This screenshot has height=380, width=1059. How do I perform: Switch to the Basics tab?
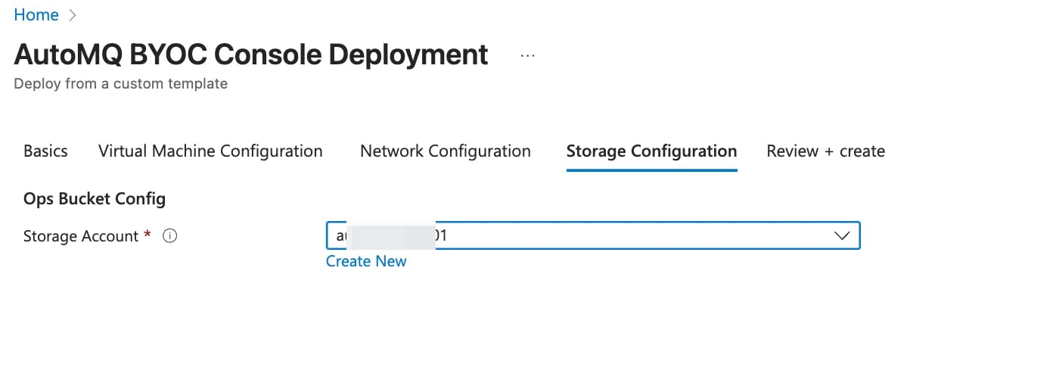click(45, 151)
